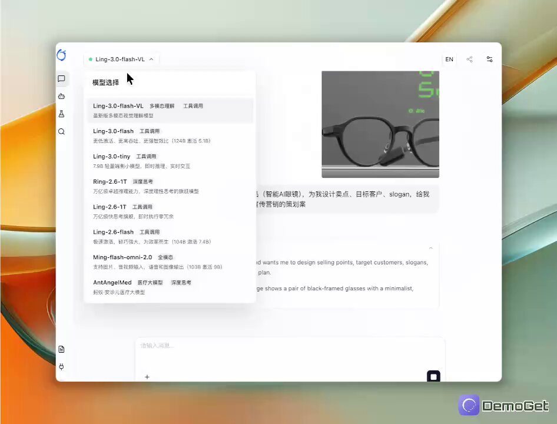Collapse the thinking section chevron
This screenshot has height=424, width=557.
click(430, 248)
